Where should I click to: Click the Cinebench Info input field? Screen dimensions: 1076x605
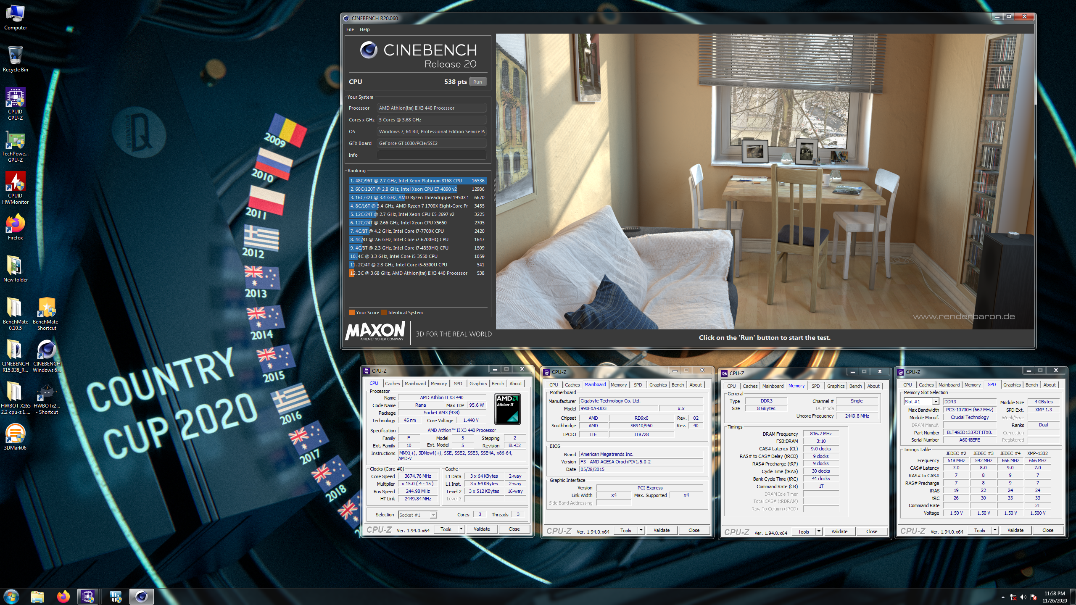[432, 155]
